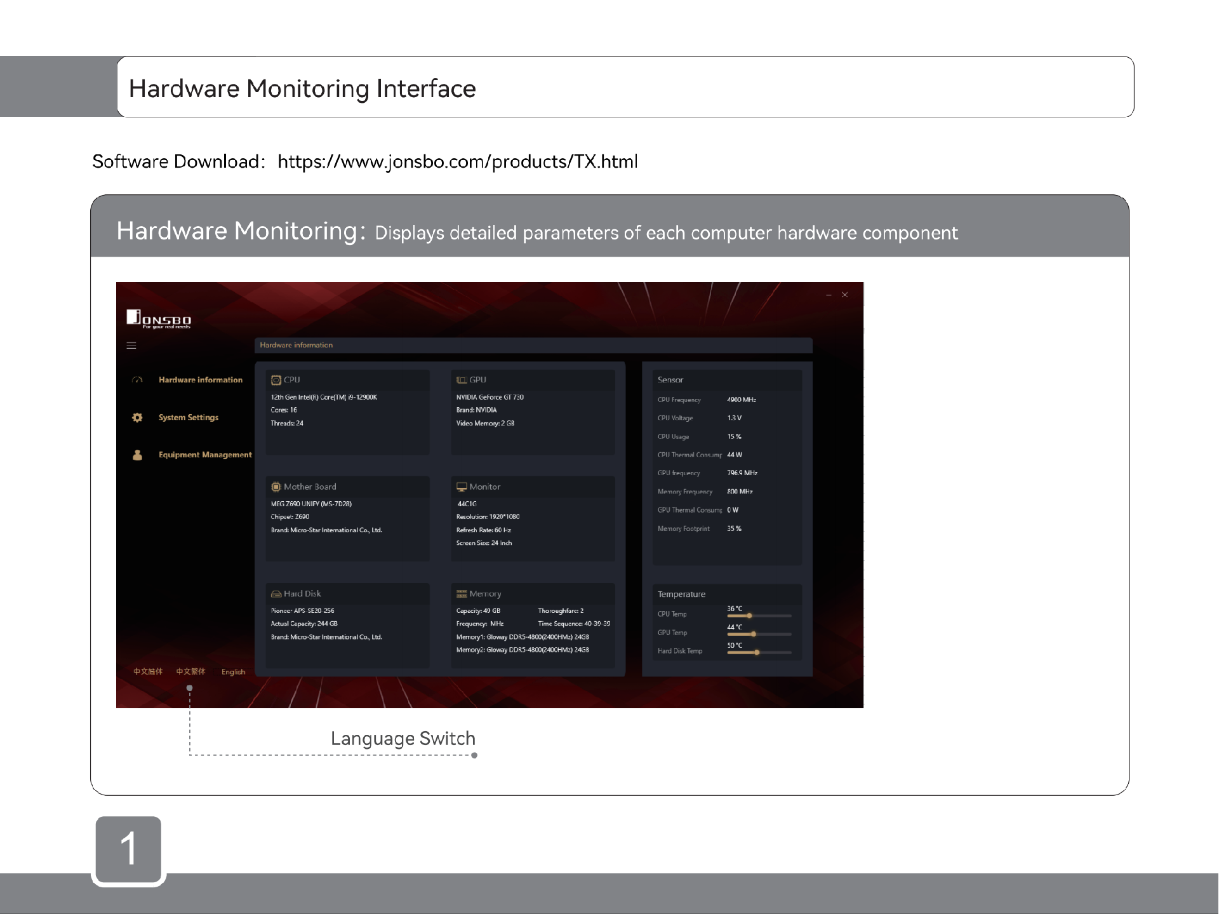Click the CPU Temp slider
1219x914 pixels.
(759, 615)
